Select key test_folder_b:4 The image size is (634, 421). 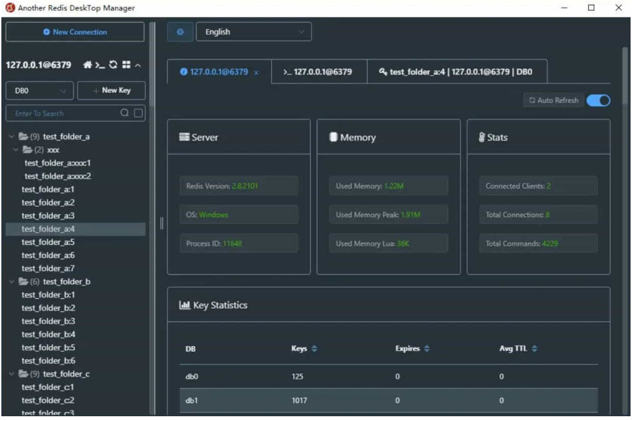[48, 334]
